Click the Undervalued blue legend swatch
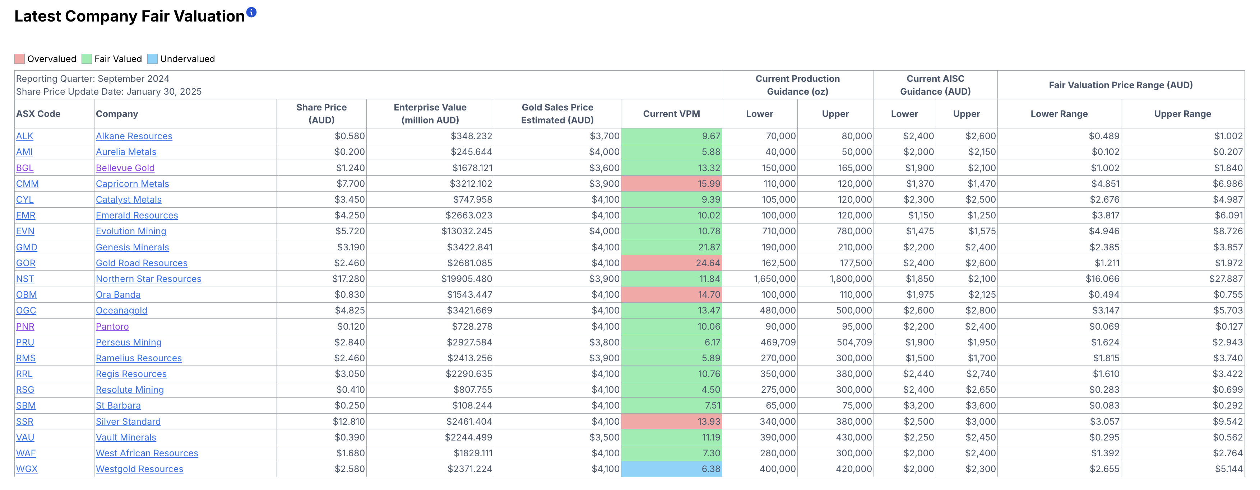Viewport: 1260px width, 490px height. coord(153,58)
